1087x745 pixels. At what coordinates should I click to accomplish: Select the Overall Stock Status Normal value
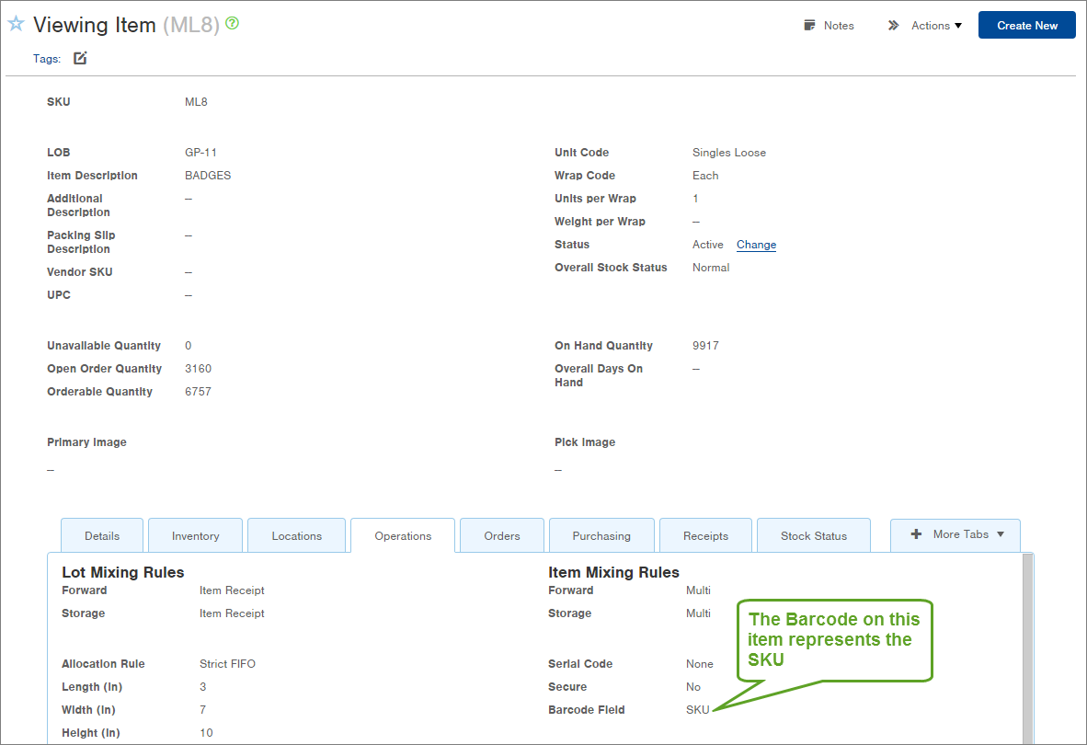point(711,268)
